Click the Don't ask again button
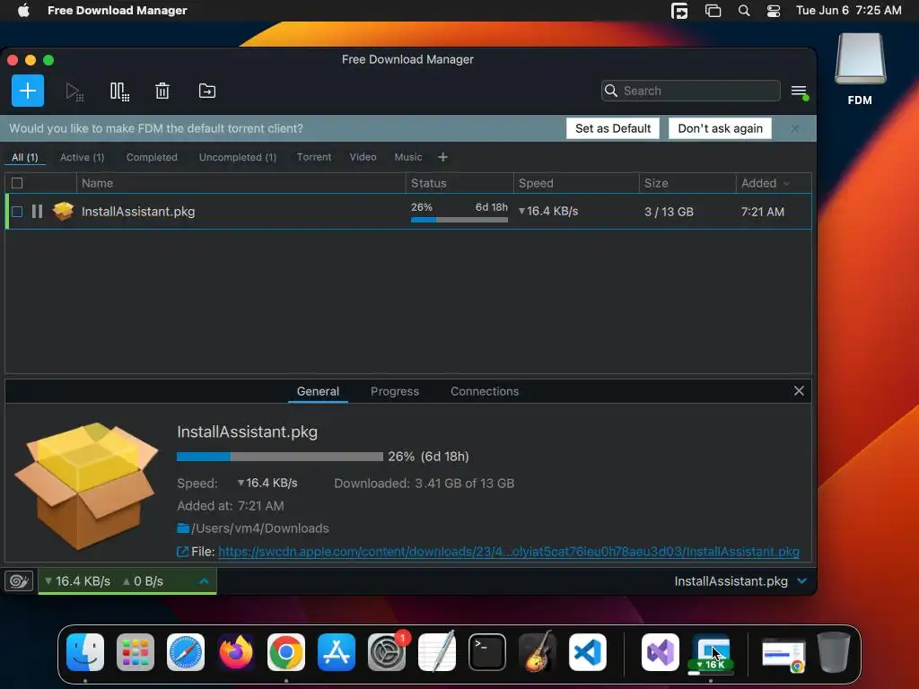The width and height of the screenshot is (919, 689). (721, 128)
